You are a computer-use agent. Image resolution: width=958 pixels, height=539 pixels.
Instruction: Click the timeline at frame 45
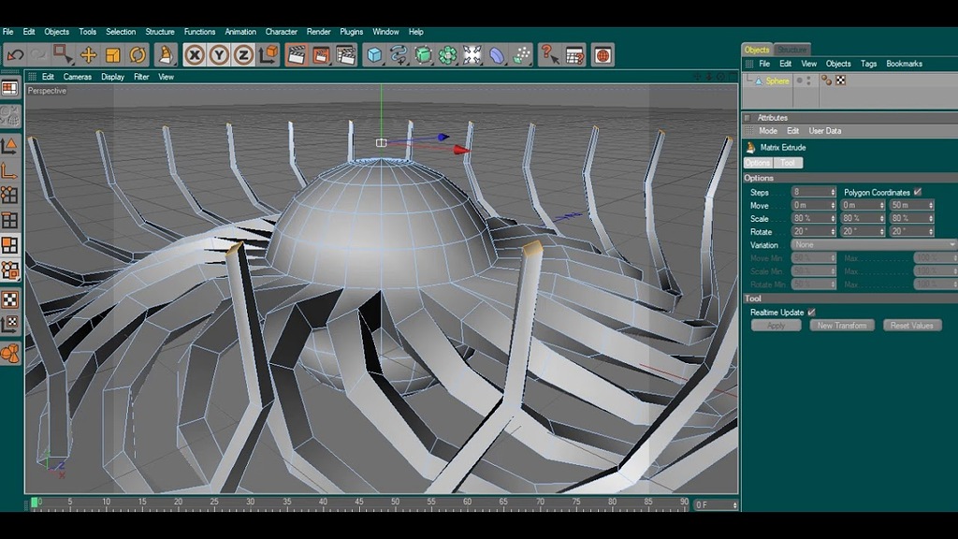click(x=358, y=503)
